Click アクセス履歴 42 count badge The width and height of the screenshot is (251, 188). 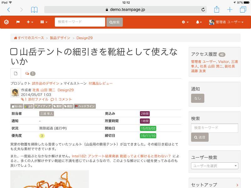pyautogui.click(x=222, y=55)
